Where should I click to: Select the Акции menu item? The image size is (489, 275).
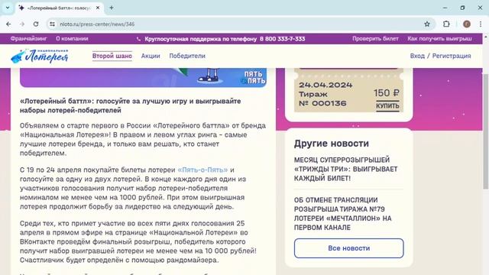[151, 56]
